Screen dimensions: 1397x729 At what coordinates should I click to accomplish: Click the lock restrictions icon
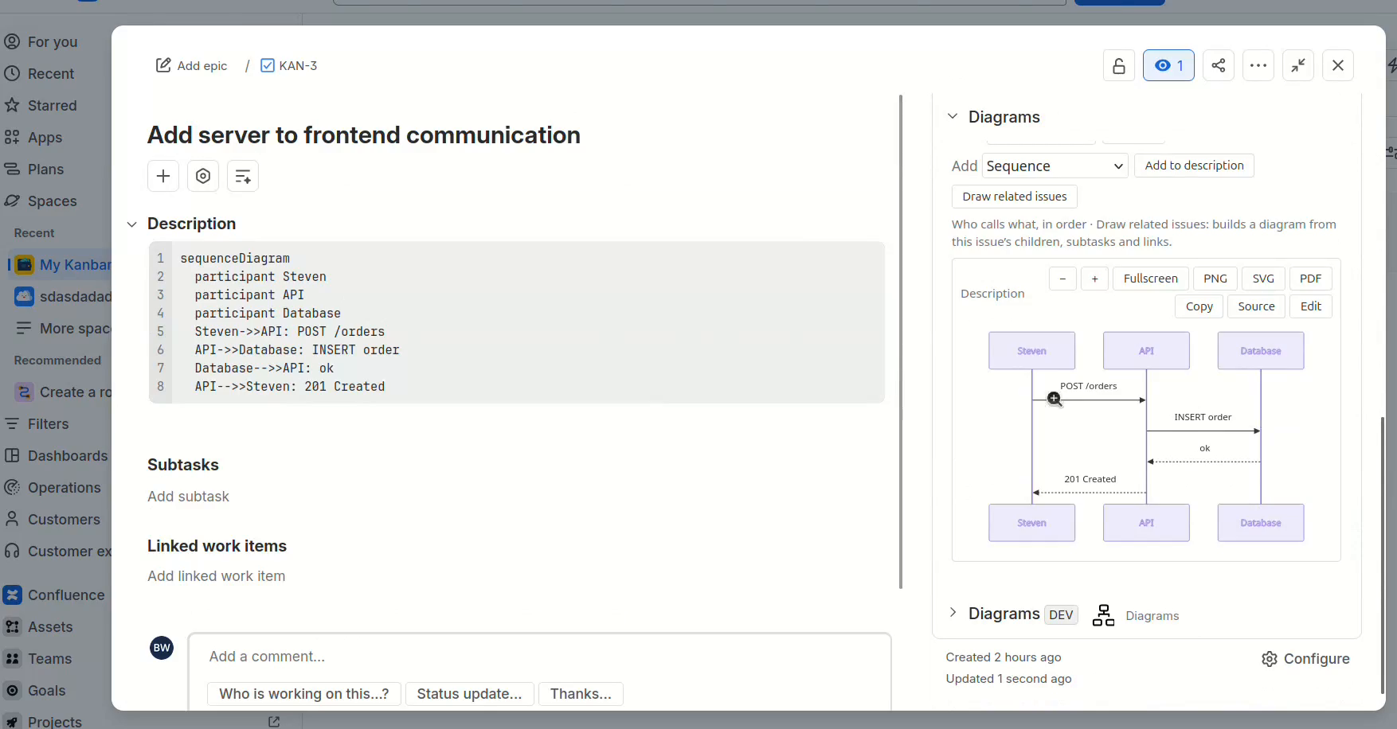[x=1119, y=65]
